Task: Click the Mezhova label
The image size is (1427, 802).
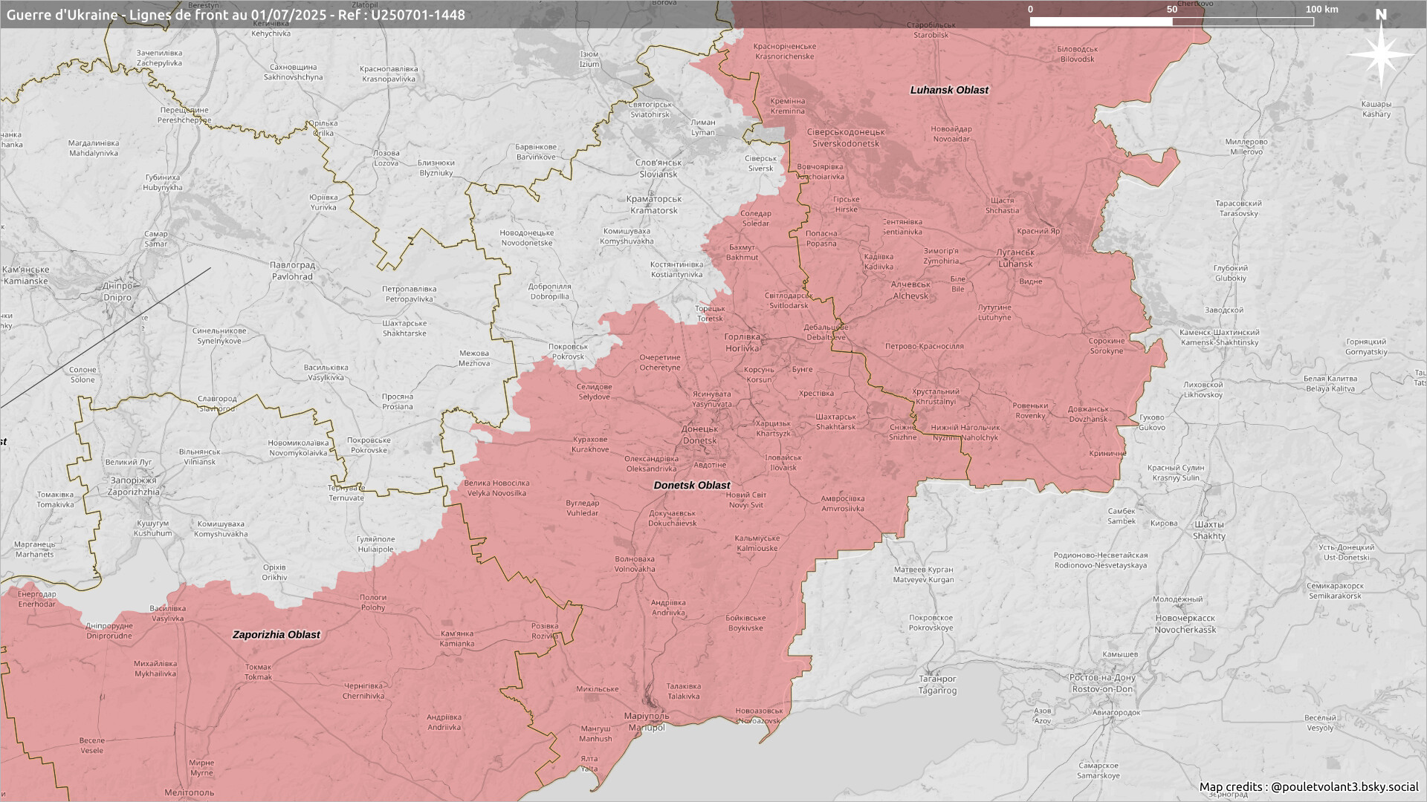Action: click(x=474, y=358)
